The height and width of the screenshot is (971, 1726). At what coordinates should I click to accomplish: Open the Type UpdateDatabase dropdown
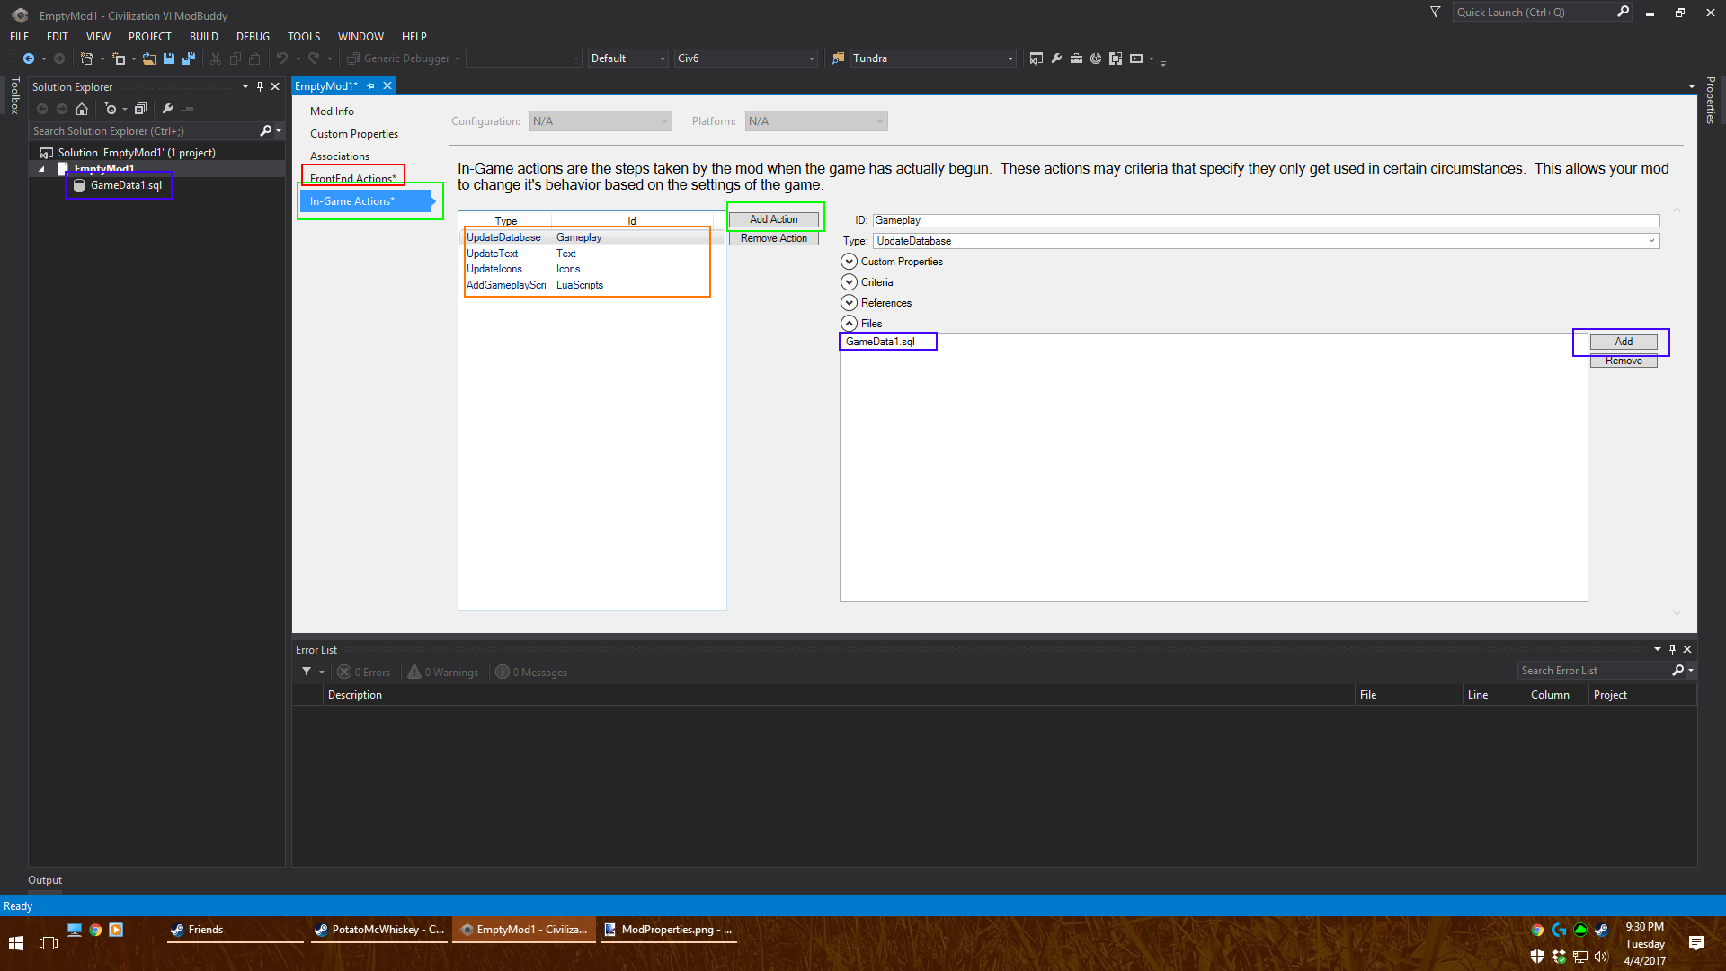click(x=1651, y=241)
